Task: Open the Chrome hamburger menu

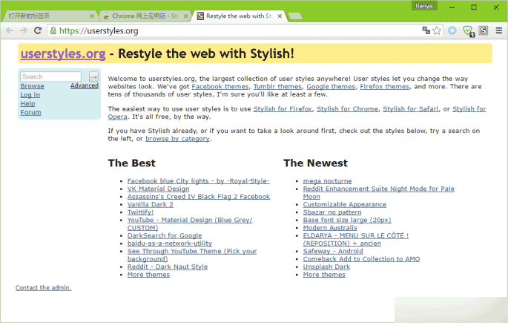Action: (x=498, y=30)
